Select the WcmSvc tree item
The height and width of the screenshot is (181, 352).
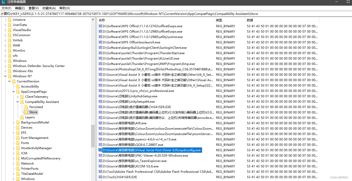pyautogui.click(x=19, y=51)
